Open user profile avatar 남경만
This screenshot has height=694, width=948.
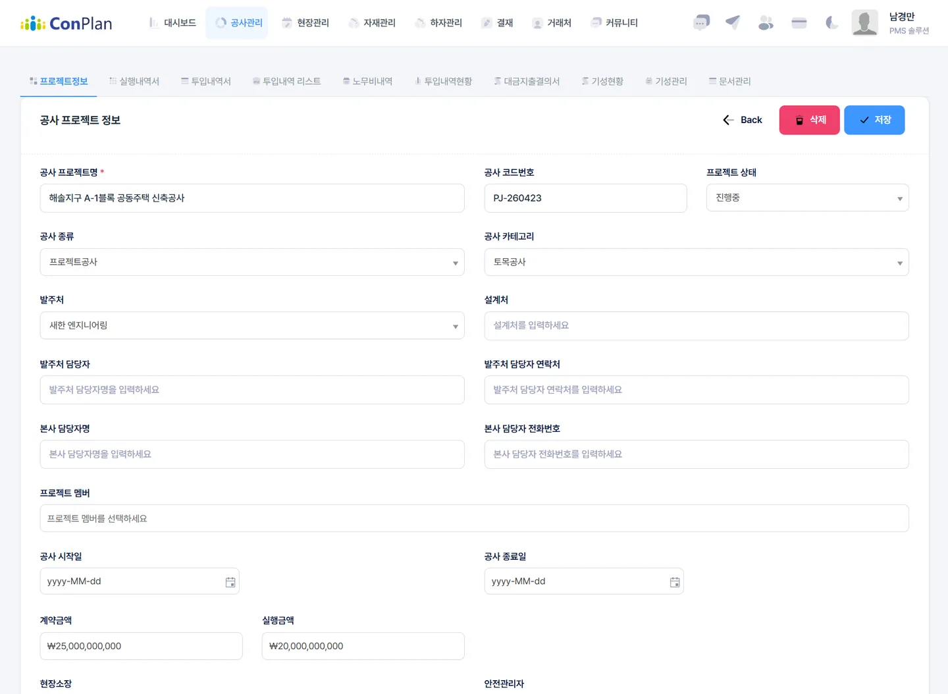(x=864, y=22)
